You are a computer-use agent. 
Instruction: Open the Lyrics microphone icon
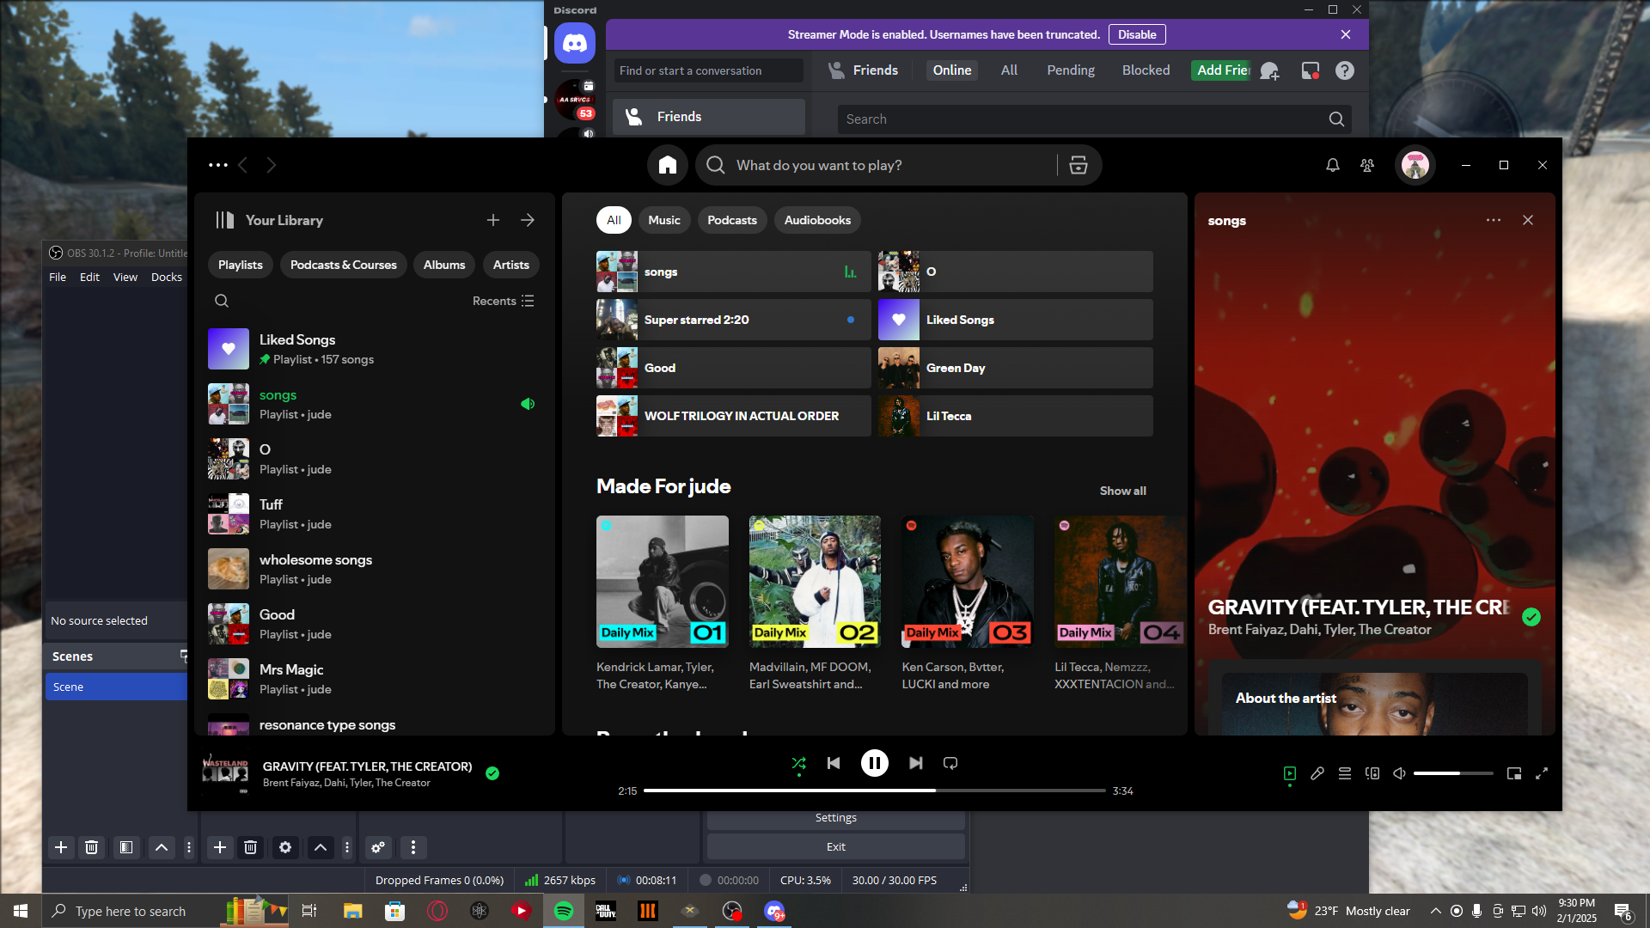(1317, 773)
